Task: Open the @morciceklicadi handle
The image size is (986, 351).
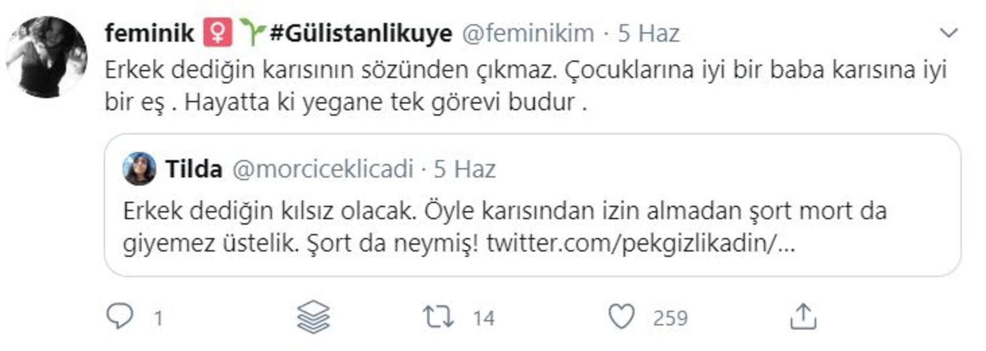Action: [323, 169]
